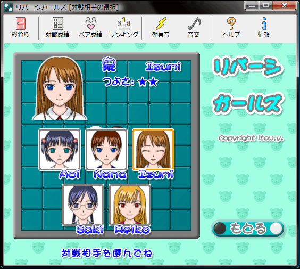
Task: Choose blonde Reiko as opponent
Action: coord(130,205)
